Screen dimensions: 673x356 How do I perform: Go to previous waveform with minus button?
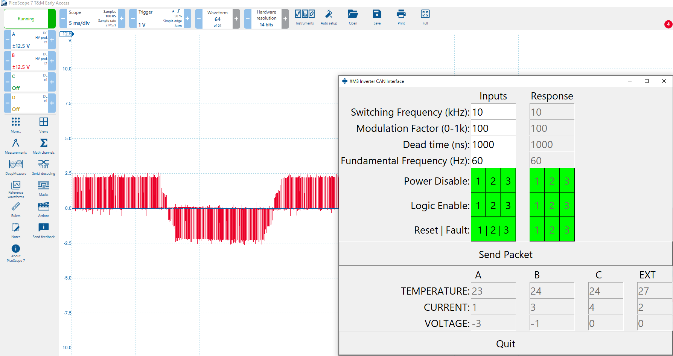coord(199,18)
